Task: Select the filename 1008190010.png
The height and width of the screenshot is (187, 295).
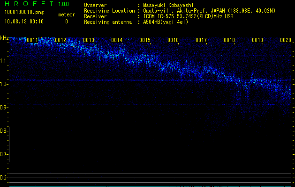Action: (x=24, y=12)
